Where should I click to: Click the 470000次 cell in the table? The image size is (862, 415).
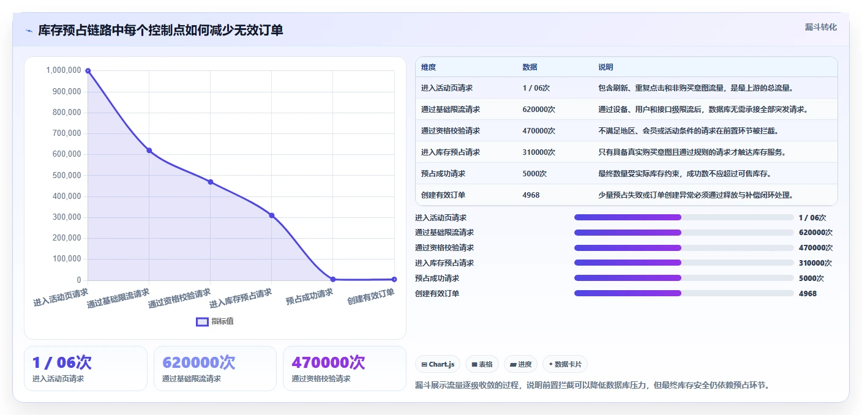539,131
